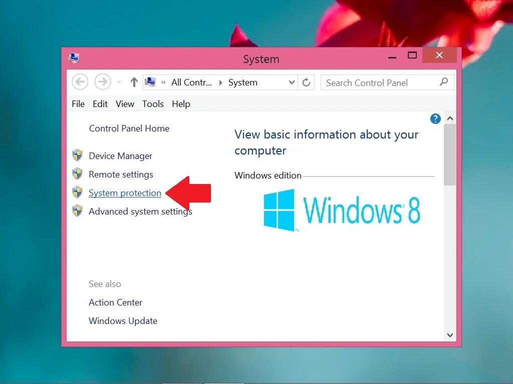The image size is (513, 384).
Task: Click the search magnifier icon
Action: [444, 81]
